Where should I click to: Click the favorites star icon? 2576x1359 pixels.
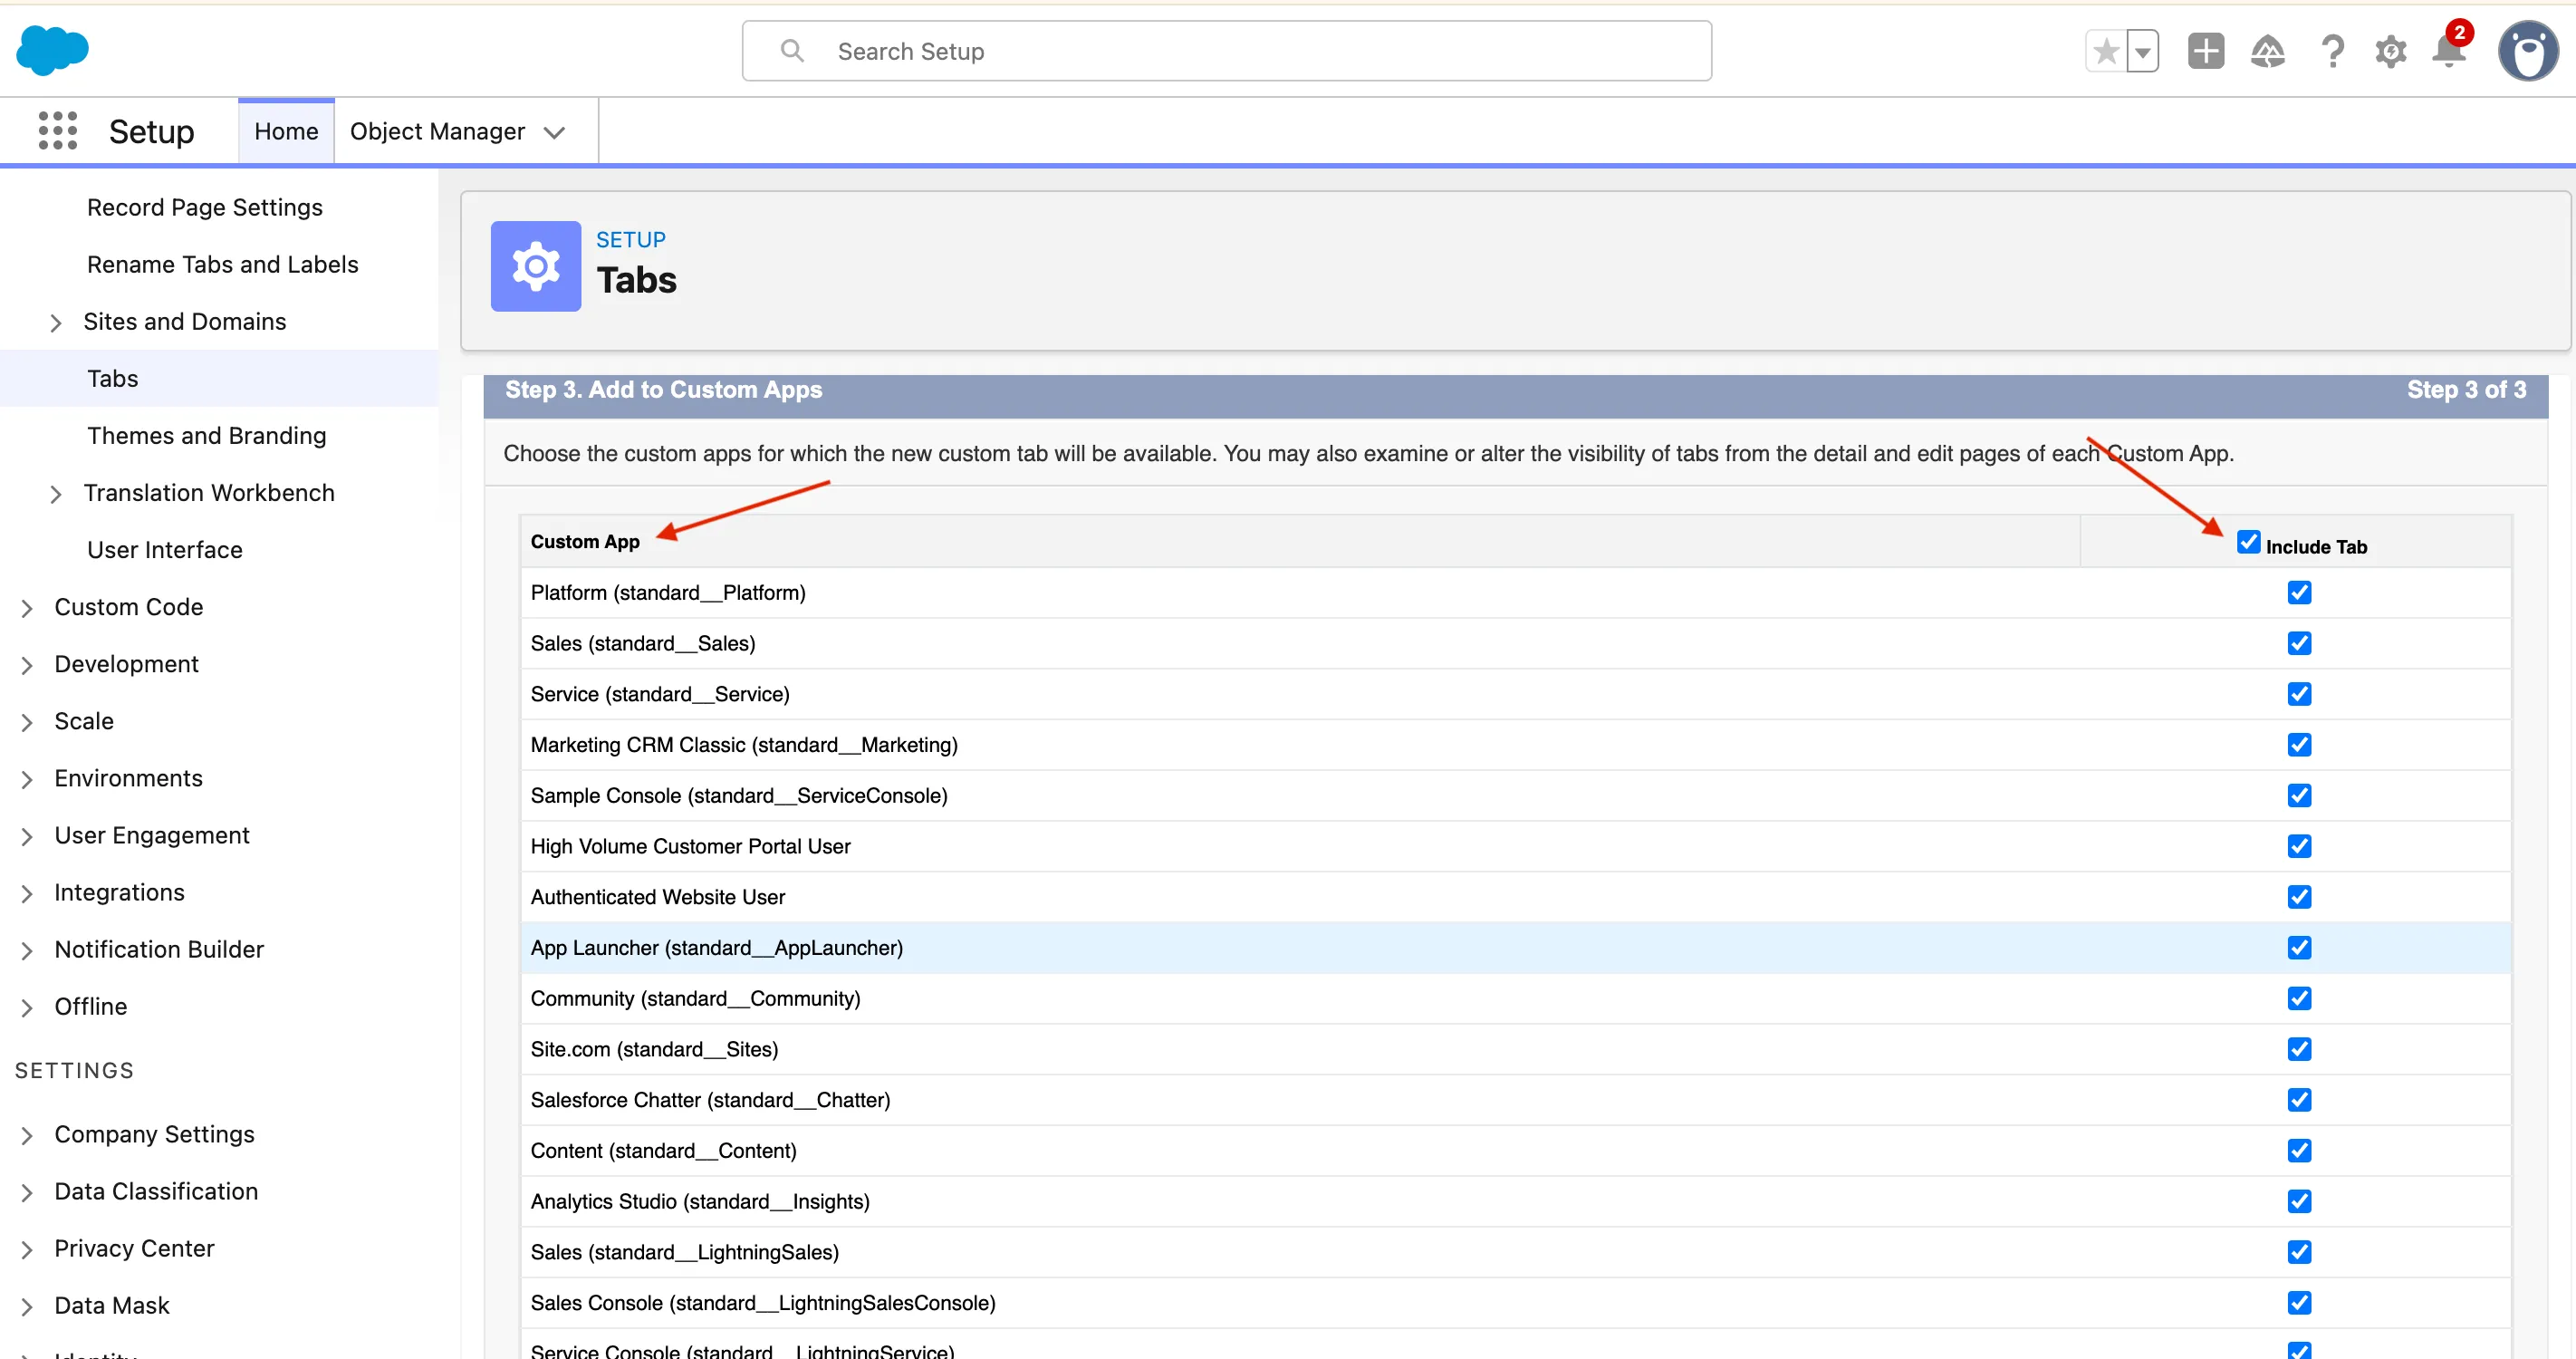tap(2105, 51)
